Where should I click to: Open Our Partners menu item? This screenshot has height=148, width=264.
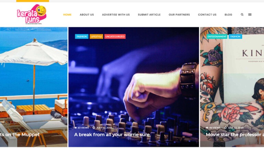point(179,15)
